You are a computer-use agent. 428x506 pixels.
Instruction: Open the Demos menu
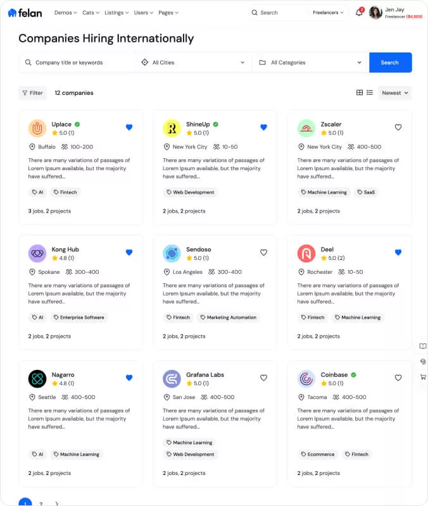click(x=65, y=13)
